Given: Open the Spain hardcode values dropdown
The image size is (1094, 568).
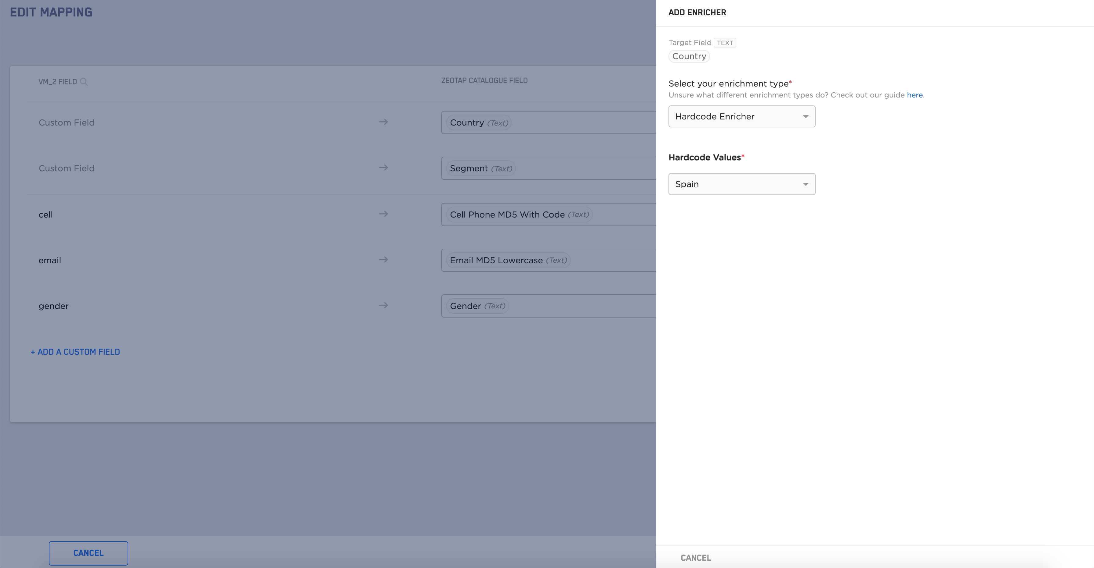Looking at the screenshot, I should pos(741,184).
